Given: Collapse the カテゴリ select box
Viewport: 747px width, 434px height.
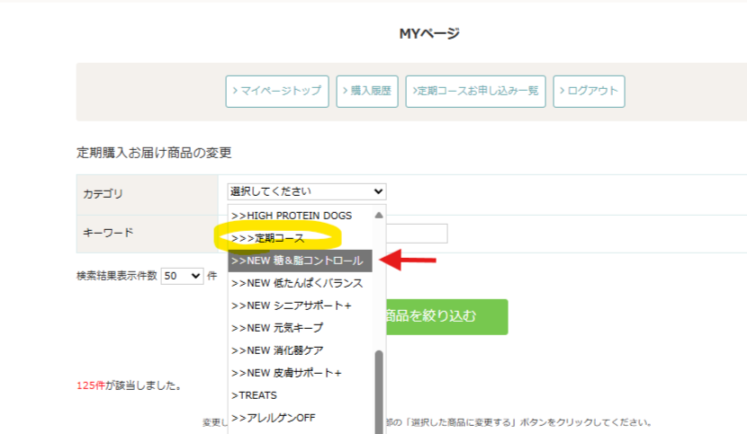Looking at the screenshot, I should click(307, 191).
